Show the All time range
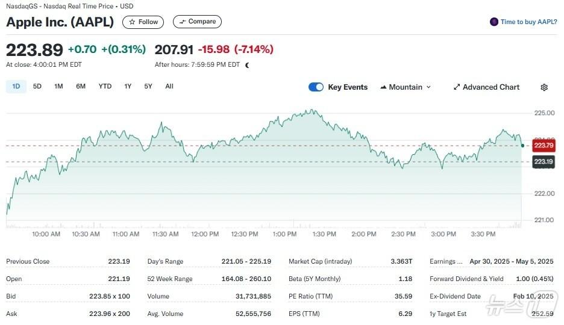This screenshot has height=325, width=564. pyautogui.click(x=169, y=87)
